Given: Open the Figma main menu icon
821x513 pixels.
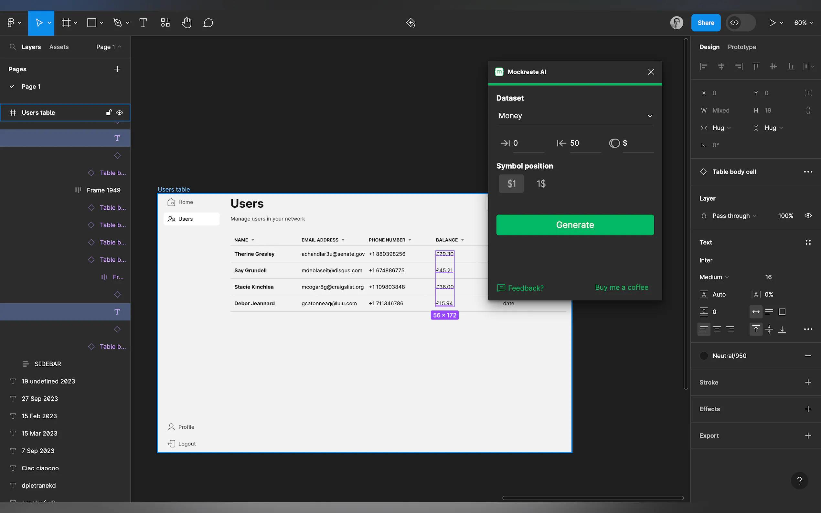Looking at the screenshot, I should pos(11,23).
